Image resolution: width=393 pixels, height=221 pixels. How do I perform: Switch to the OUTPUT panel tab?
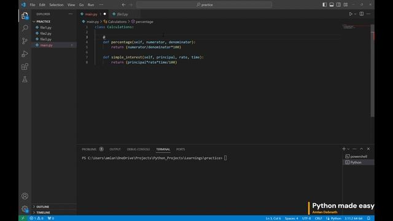click(x=115, y=149)
